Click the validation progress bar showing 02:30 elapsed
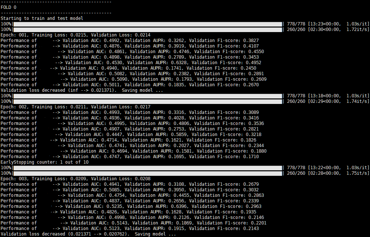370x237 pixels. click(x=147, y=29)
